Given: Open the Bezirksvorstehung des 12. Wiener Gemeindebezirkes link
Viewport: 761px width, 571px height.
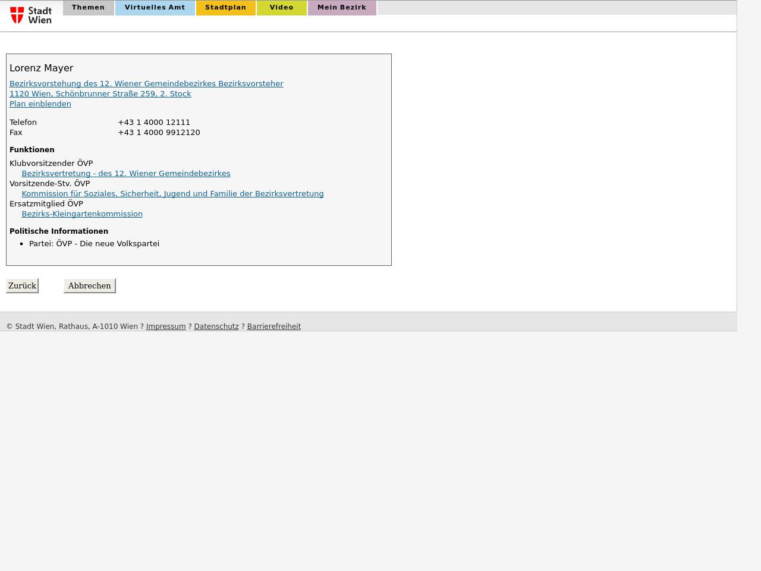Looking at the screenshot, I should (x=146, y=84).
